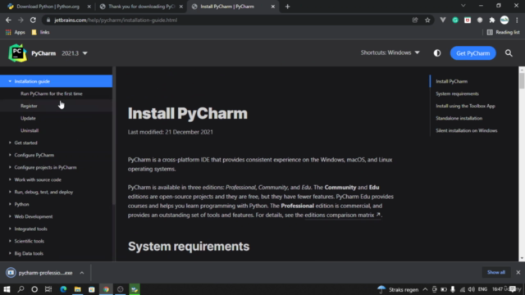Open a new browser tab
This screenshot has height=295, width=525.
[x=287, y=7]
